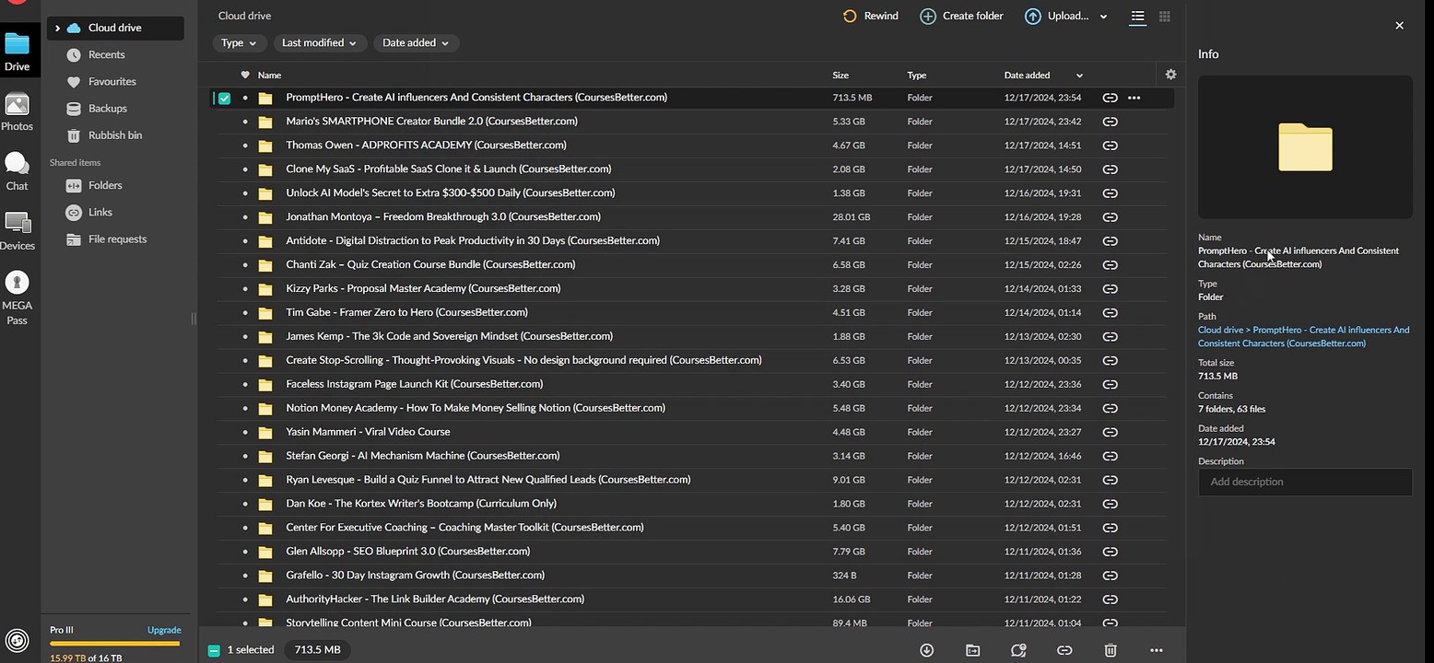Screen dimensions: 1434x663
Task: Select the 'Notion Money Academy' folder name
Action: click(476, 408)
